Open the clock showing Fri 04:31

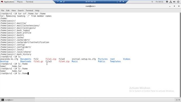[160, 2]
